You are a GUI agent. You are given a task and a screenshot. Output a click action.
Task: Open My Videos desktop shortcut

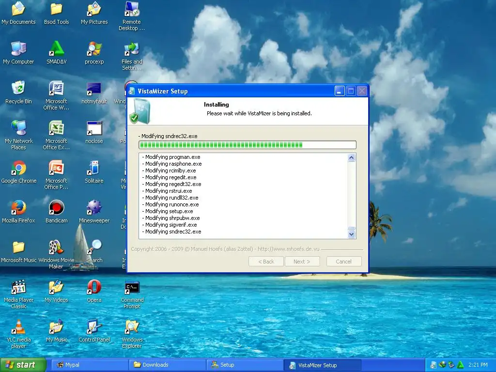56,291
